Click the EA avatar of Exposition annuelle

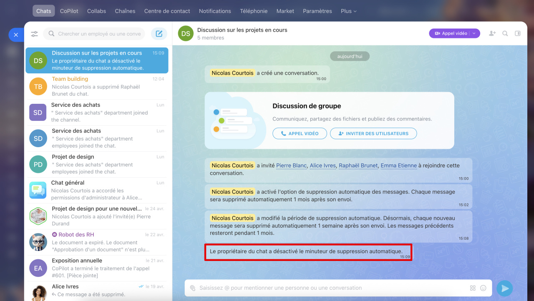[38, 268]
